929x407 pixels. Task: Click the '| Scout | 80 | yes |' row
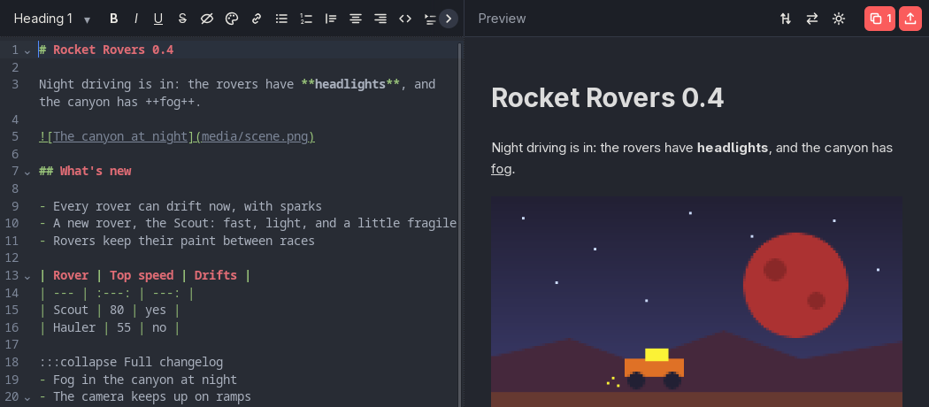(110, 310)
